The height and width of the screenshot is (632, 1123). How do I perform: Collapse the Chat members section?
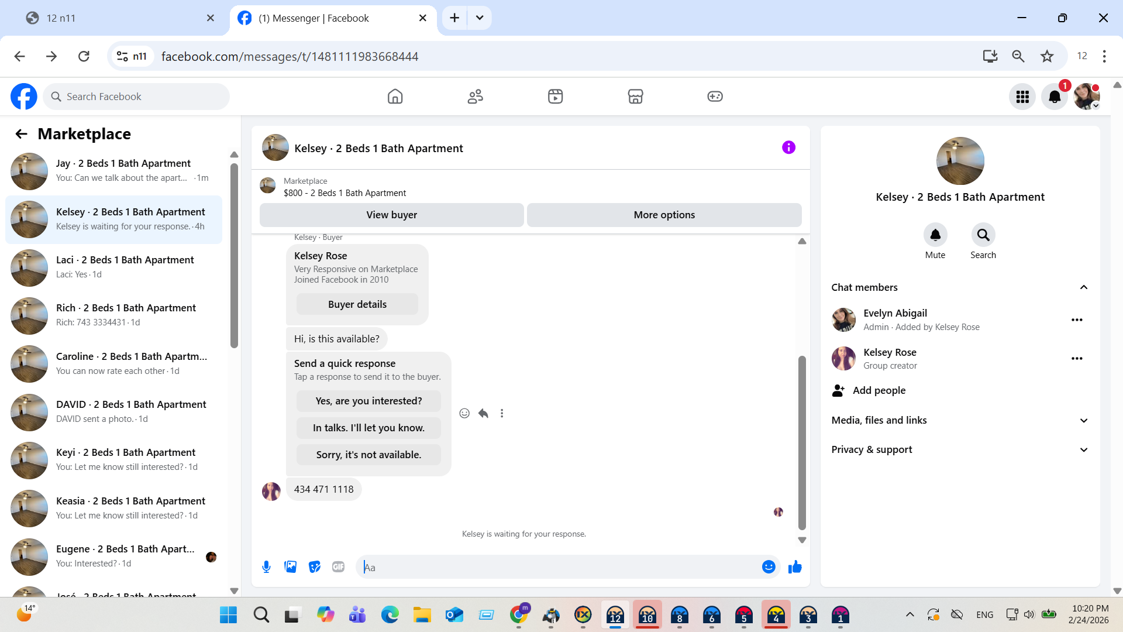pos(1083,287)
